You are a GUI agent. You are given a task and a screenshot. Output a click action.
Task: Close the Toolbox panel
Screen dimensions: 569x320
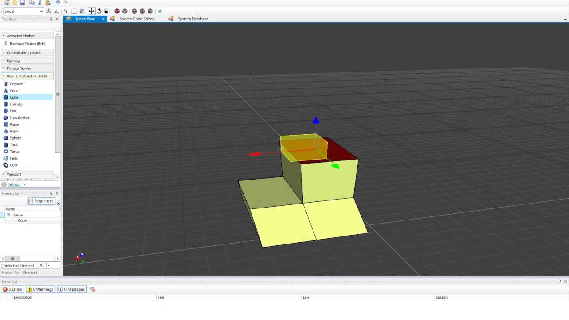click(57, 19)
